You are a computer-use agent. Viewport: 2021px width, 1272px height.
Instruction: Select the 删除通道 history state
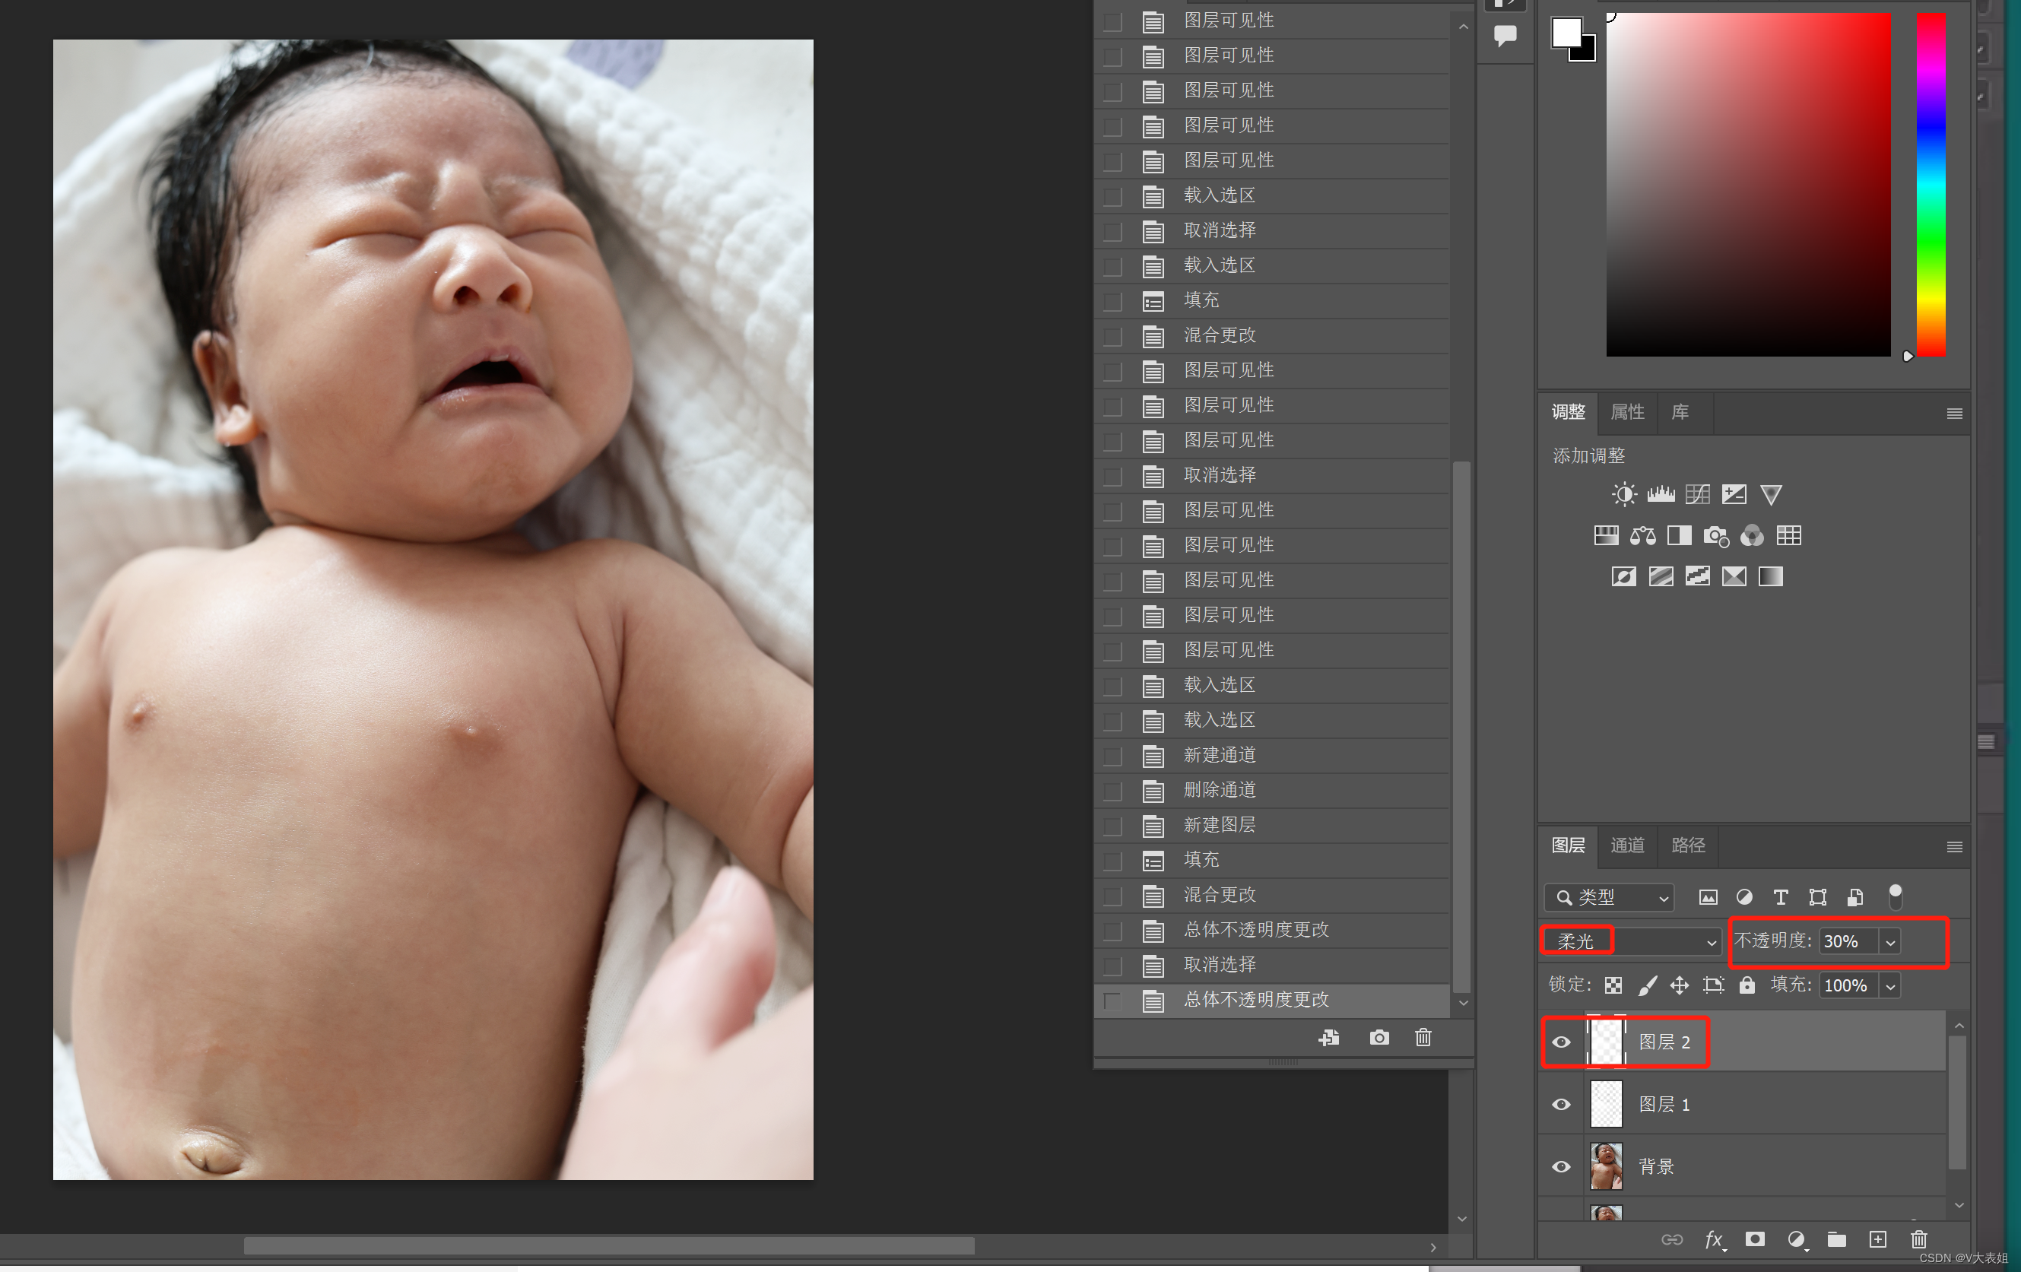pos(1219,789)
